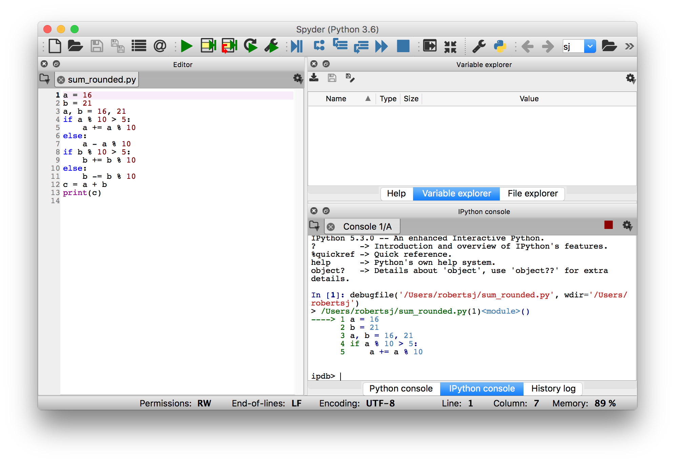Select the History log tab
Image resolution: width=675 pixels, height=464 pixels.
pos(553,387)
